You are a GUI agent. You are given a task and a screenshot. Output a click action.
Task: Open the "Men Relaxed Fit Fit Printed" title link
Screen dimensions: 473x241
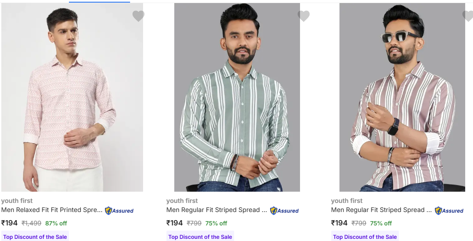pos(52,210)
